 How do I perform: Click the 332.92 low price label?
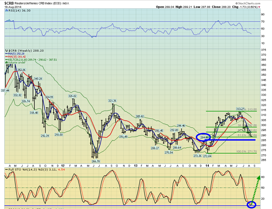pyautogui.click(x=17, y=95)
